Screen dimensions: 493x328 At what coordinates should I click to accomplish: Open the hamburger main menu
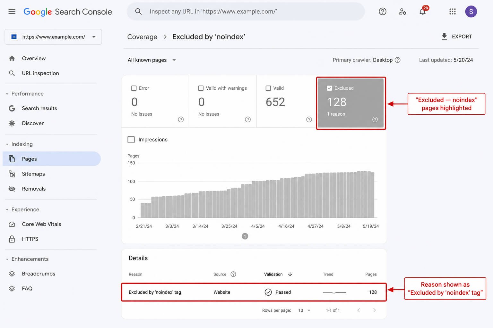(12, 12)
